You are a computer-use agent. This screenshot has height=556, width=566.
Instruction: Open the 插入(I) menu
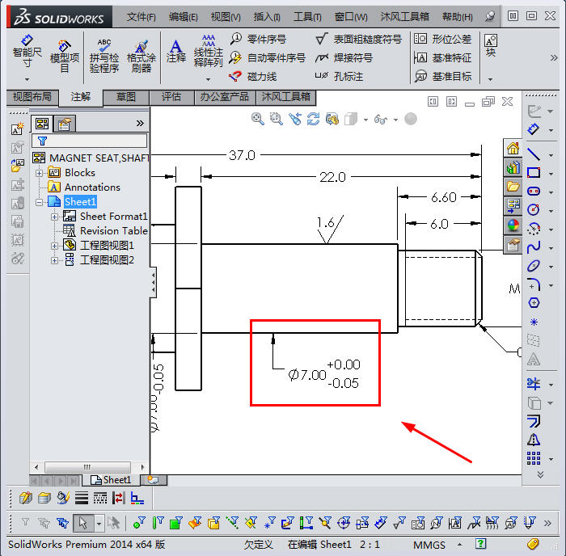point(266,16)
